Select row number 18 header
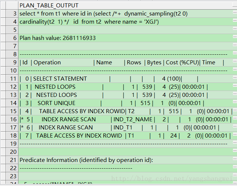Screen dimensions: 237x186 click(x=13, y=135)
